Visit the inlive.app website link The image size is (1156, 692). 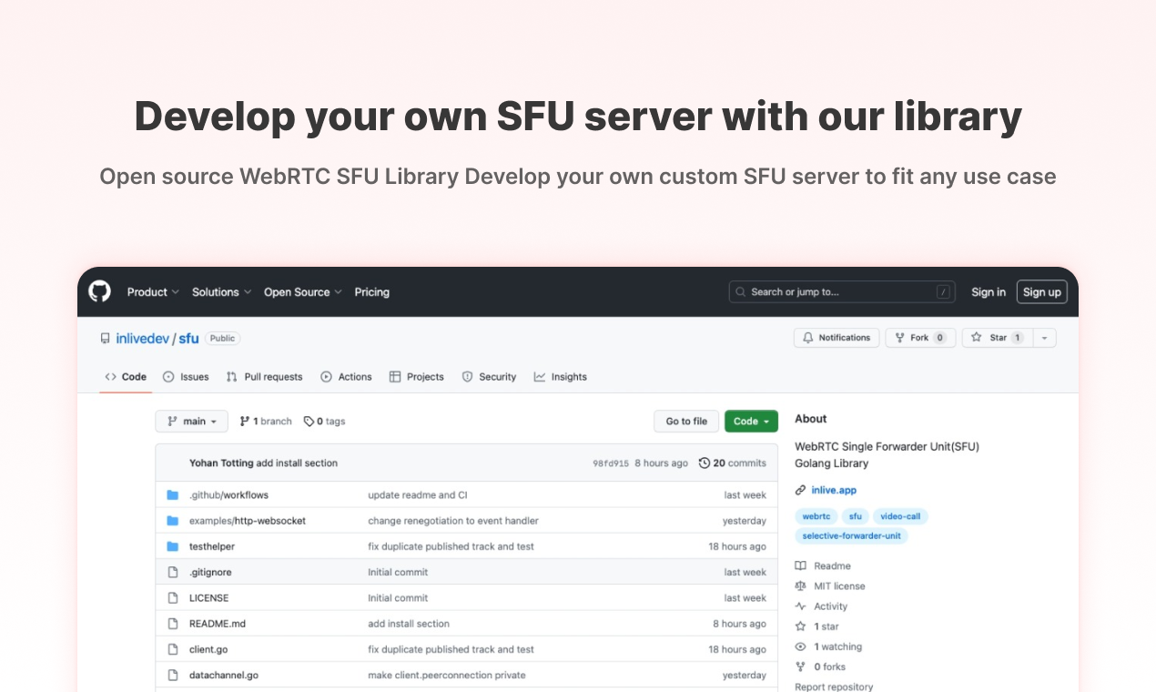click(x=834, y=490)
